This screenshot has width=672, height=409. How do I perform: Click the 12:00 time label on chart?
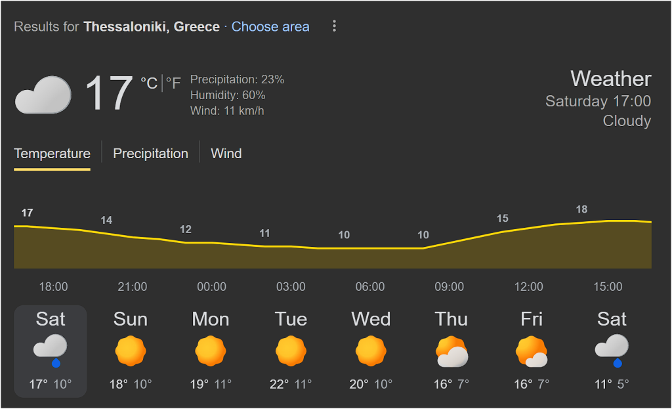pos(529,287)
